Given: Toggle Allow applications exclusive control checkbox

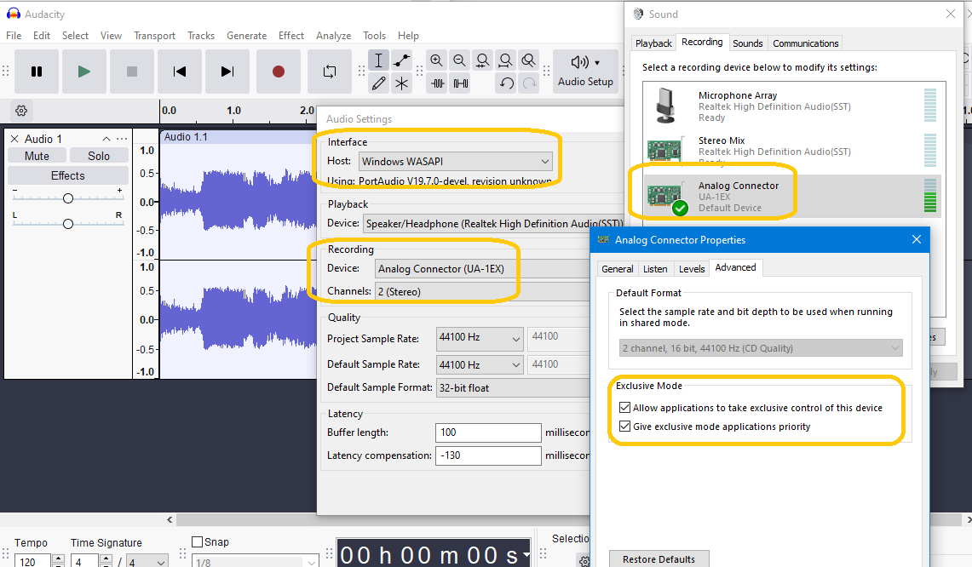Looking at the screenshot, I should pos(625,408).
